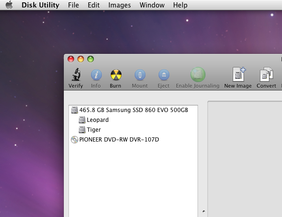Select the Samsung SSD 860 EVO disk

133,110
